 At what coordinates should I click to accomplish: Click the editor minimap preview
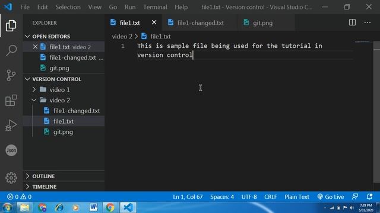(363, 42)
